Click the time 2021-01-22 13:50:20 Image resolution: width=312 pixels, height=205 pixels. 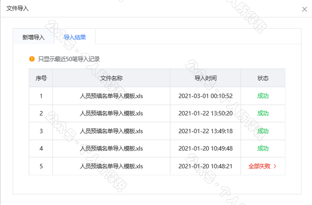[x=206, y=113]
